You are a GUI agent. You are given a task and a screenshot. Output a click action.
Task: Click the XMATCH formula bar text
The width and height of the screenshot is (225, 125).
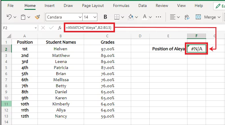pyautogui.click(x=89, y=27)
